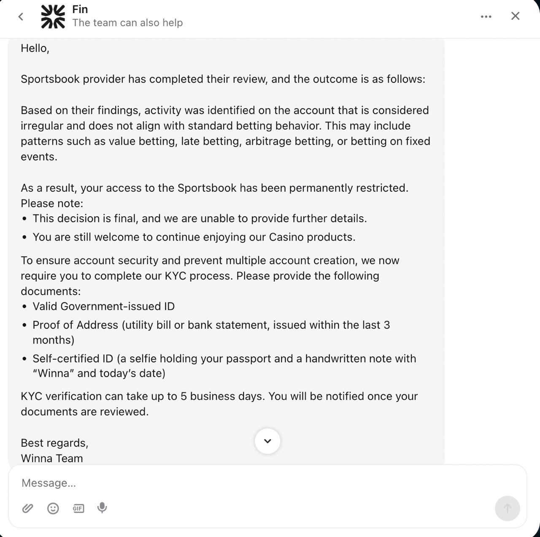The height and width of the screenshot is (537, 540).
Task: Jump to latest message with down chevron
Action: click(x=267, y=441)
